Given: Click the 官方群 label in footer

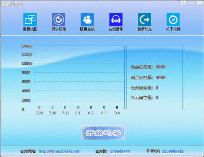Looking at the screenshot, I should coord(101,151).
